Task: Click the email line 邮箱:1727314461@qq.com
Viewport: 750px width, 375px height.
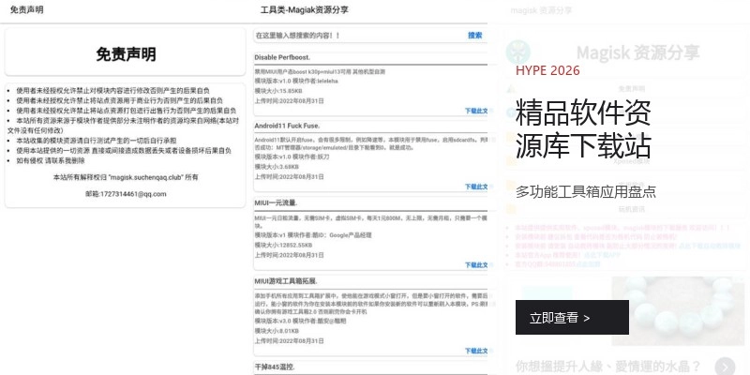Action: pos(126,194)
